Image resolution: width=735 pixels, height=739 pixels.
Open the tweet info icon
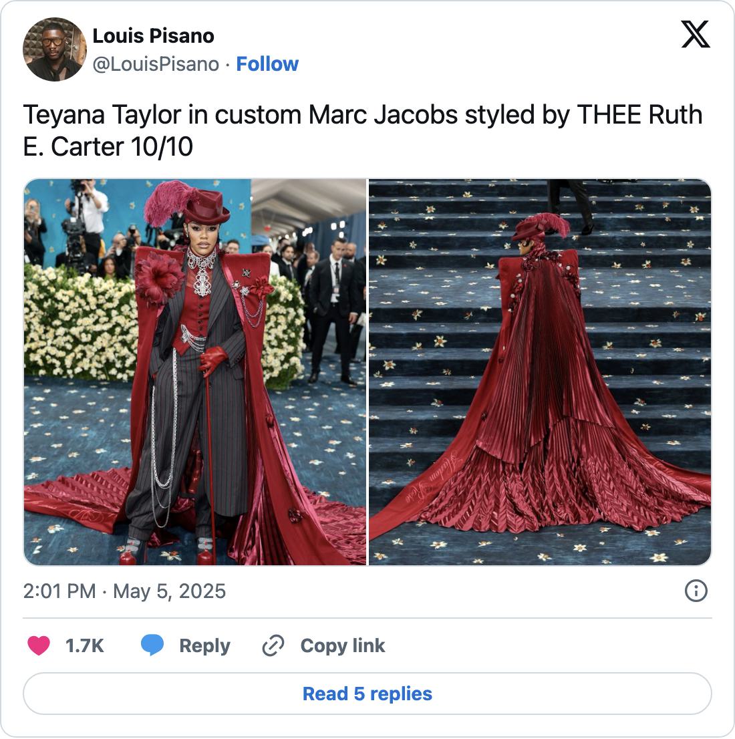(x=696, y=591)
